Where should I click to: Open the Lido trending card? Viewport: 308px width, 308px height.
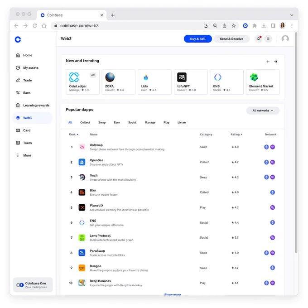click(x=154, y=82)
